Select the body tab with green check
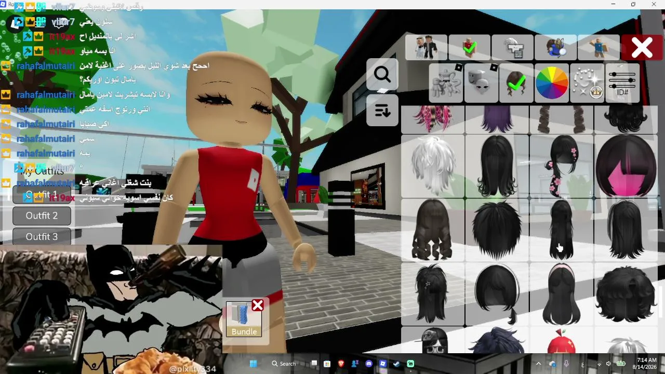Viewport: 665px width, 374px height. pos(469,48)
